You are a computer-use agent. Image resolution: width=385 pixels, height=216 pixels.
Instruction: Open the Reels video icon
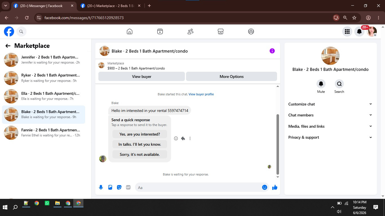(160, 31)
